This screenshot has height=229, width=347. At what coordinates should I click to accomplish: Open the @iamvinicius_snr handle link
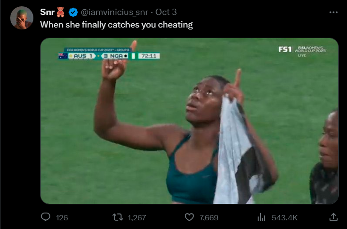114,12
